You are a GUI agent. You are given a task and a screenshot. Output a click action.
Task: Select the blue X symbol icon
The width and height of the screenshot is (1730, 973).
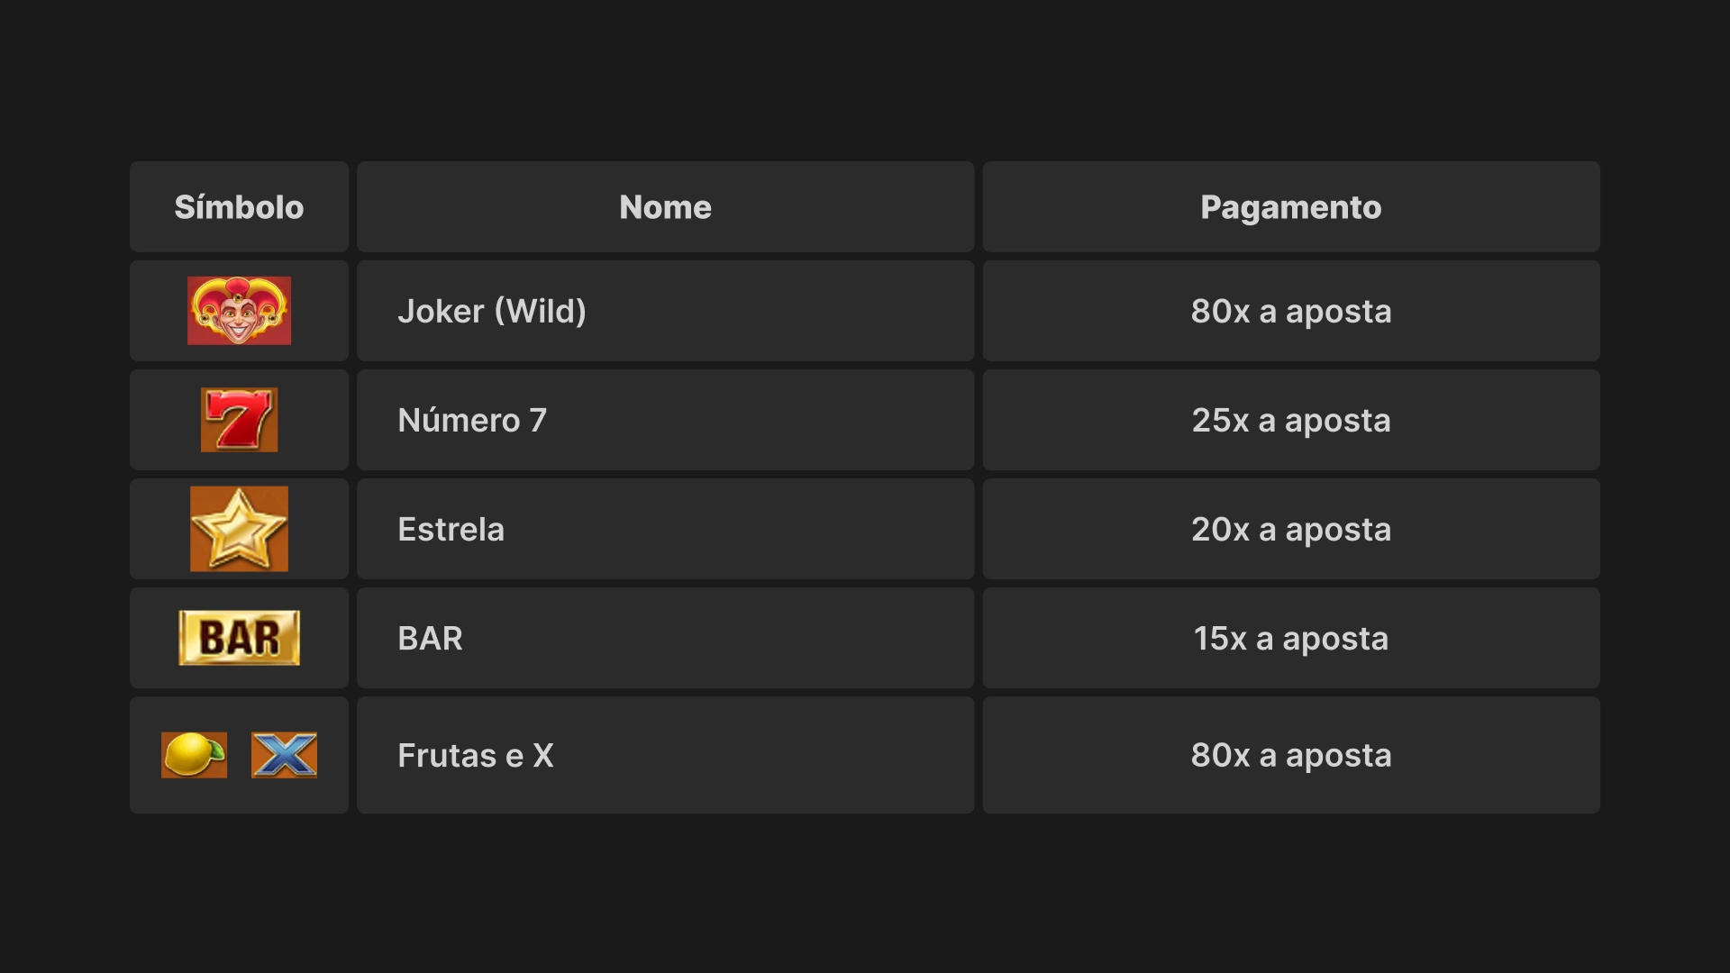coord(284,755)
